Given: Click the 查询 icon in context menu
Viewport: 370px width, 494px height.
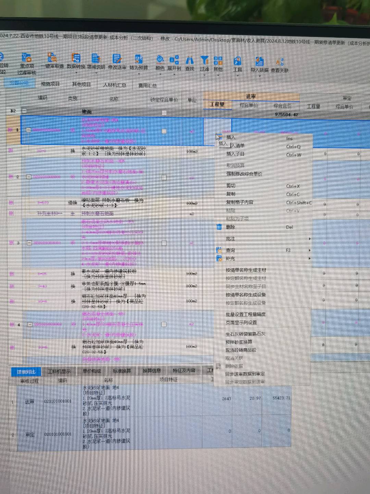Looking at the screenshot, I should pyautogui.click(x=219, y=250).
